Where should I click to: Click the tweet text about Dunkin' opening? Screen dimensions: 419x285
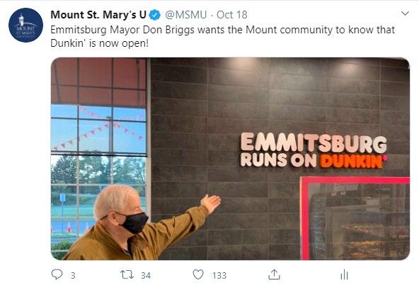[x=222, y=36]
